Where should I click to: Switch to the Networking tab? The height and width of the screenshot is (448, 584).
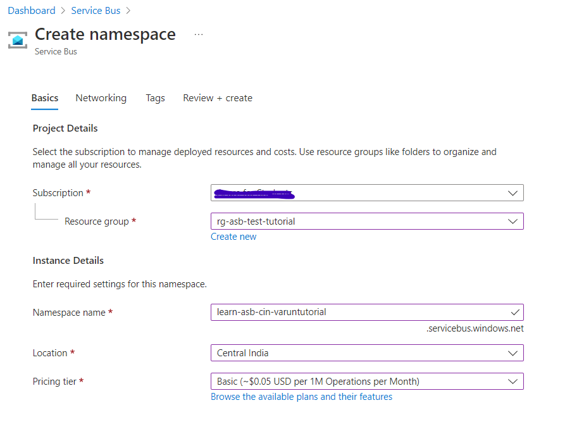101,97
